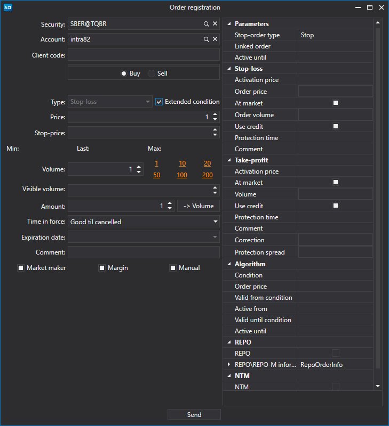Click the search icon in Account field

207,39
